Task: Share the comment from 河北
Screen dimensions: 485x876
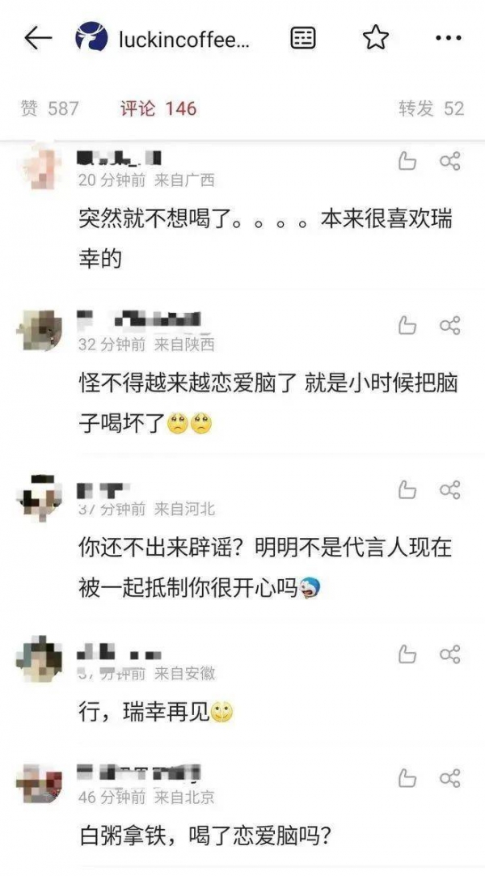Action: pos(450,490)
